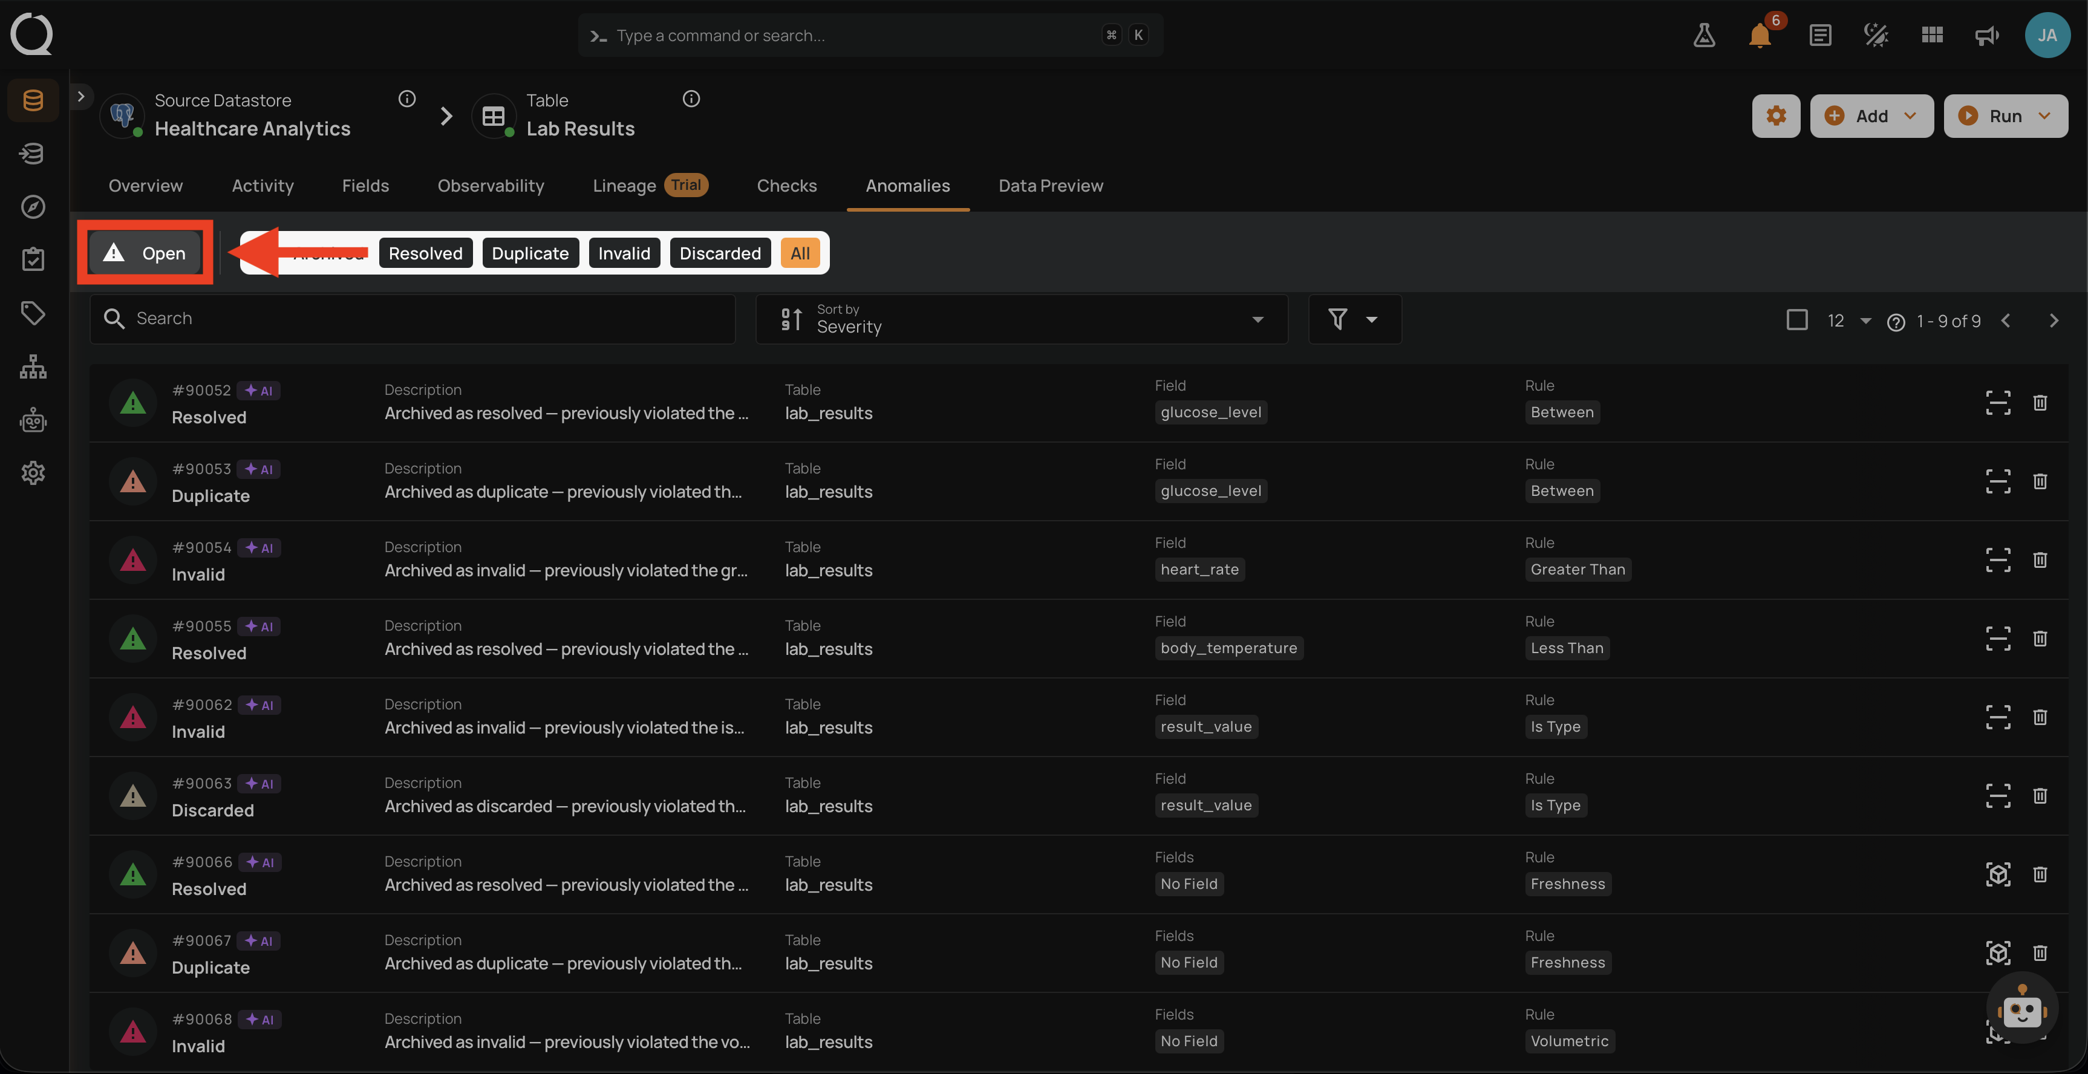
Task: Filter anomalies by Invalid status
Action: pyautogui.click(x=624, y=254)
